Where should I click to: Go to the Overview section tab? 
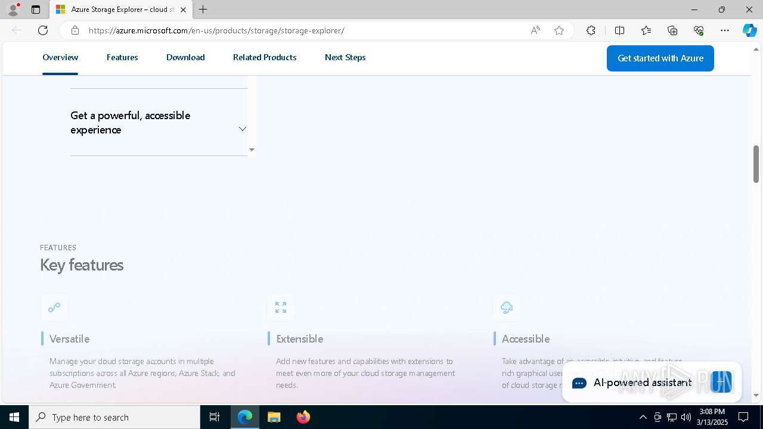pyautogui.click(x=60, y=58)
